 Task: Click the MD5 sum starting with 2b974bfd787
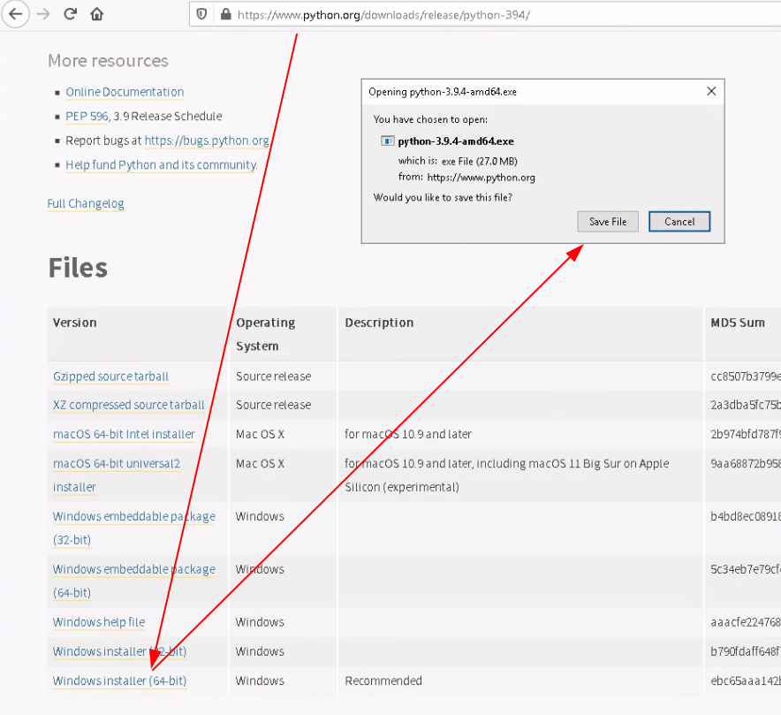(x=745, y=435)
